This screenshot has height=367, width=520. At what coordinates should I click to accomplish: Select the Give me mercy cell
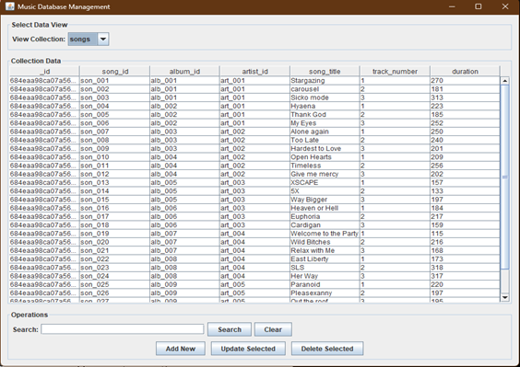pos(325,174)
